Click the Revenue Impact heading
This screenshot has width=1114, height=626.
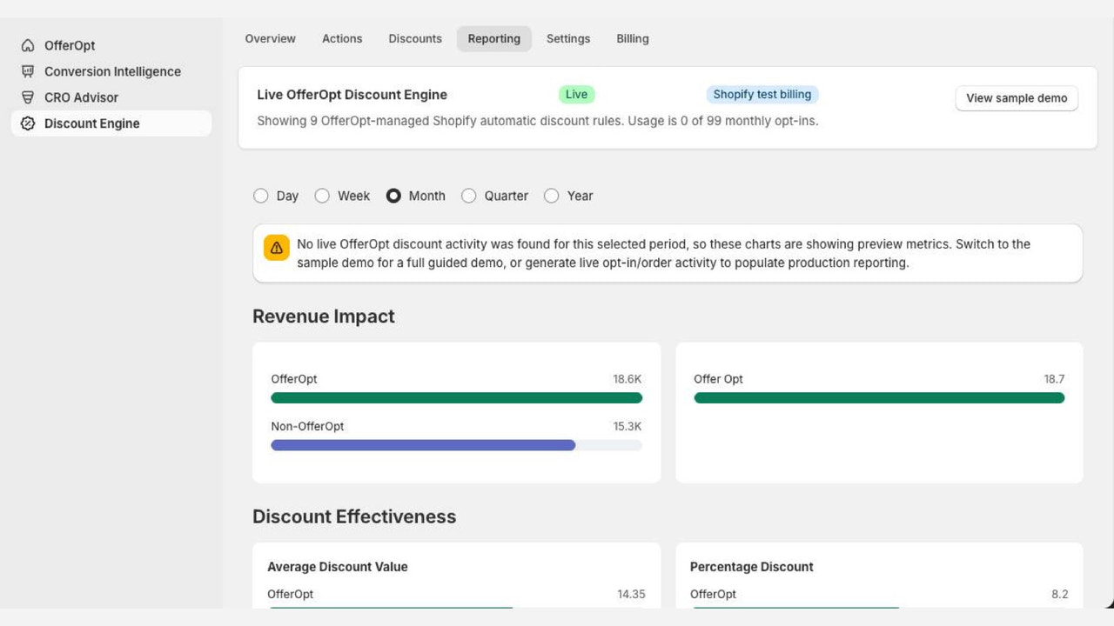(x=324, y=316)
